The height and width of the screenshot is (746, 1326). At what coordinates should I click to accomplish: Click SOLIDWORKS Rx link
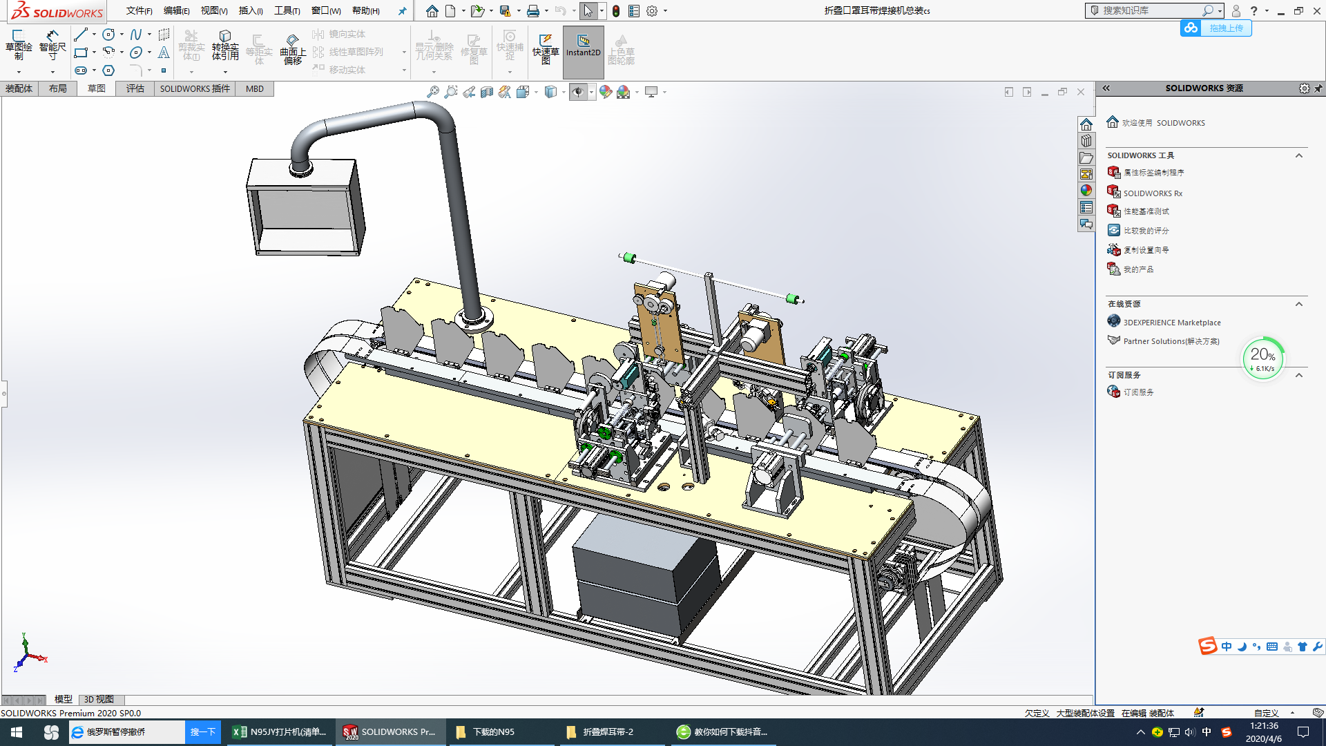pos(1152,193)
